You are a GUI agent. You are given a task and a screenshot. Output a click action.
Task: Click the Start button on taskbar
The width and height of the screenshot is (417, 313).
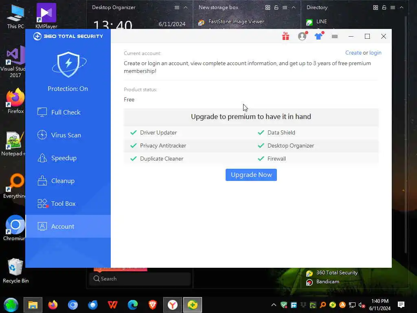11,305
